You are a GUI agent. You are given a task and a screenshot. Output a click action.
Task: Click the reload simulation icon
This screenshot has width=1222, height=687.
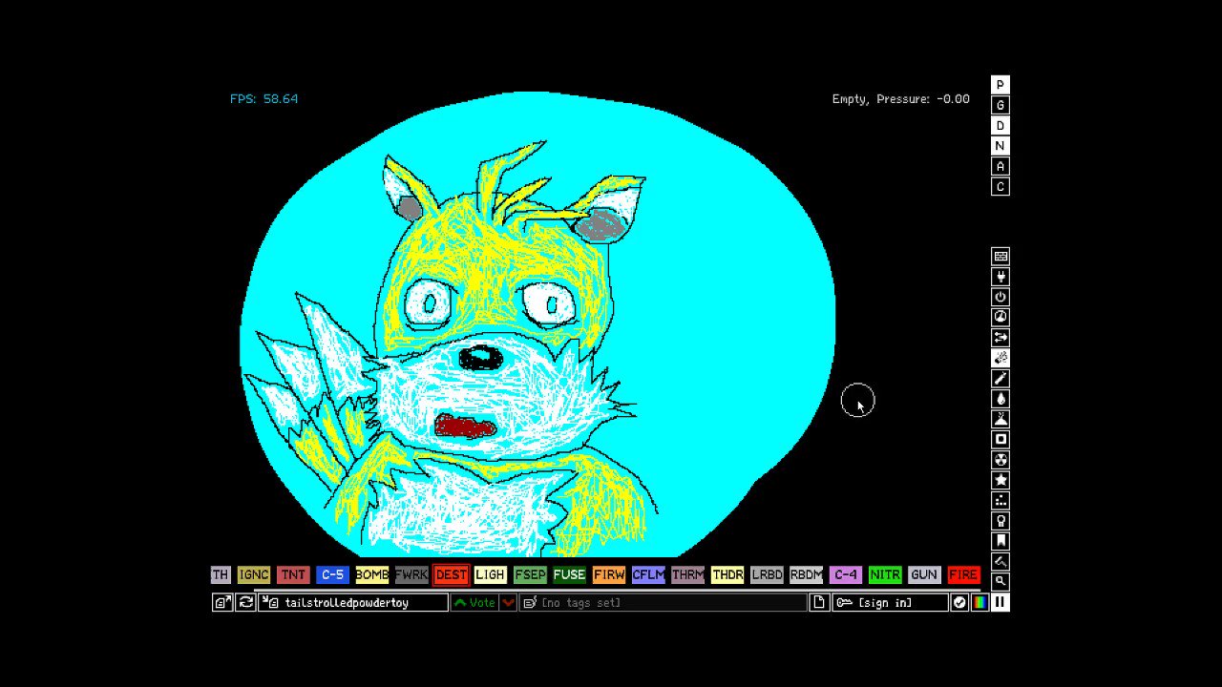click(246, 602)
